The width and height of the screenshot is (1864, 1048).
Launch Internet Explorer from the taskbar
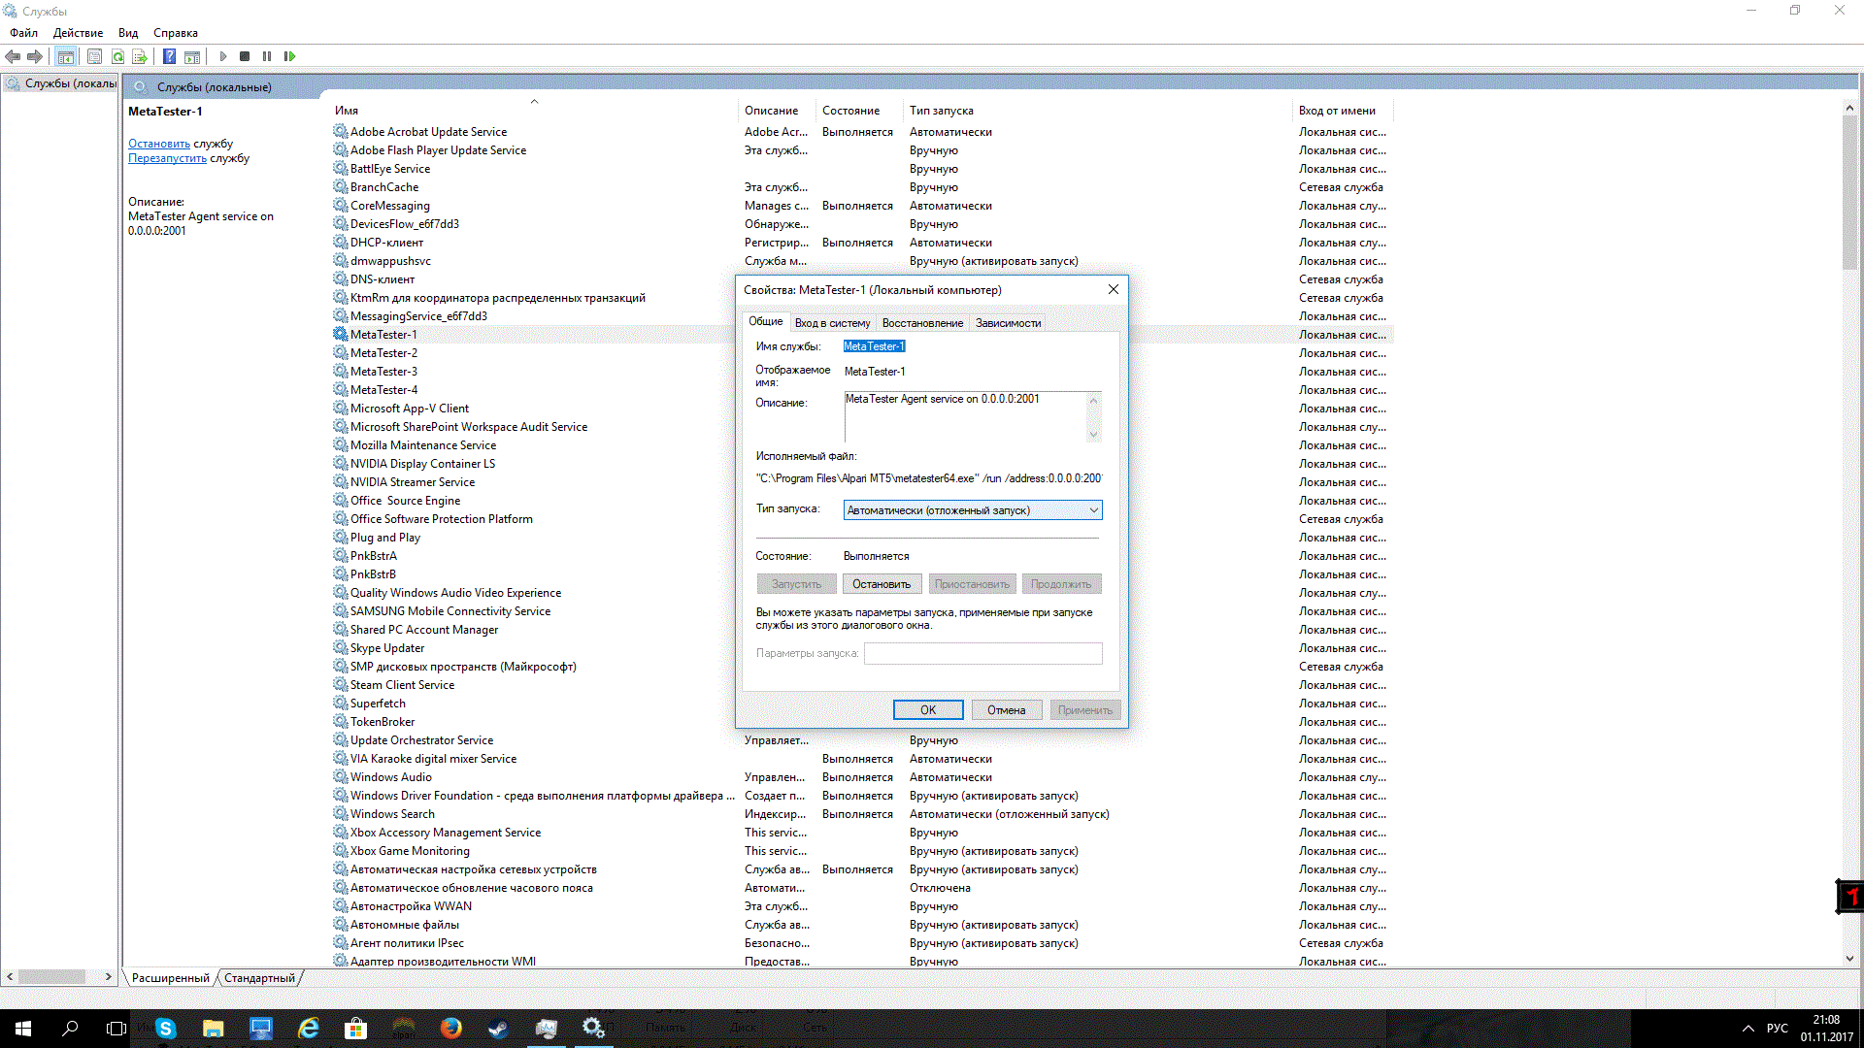click(x=309, y=1029)
